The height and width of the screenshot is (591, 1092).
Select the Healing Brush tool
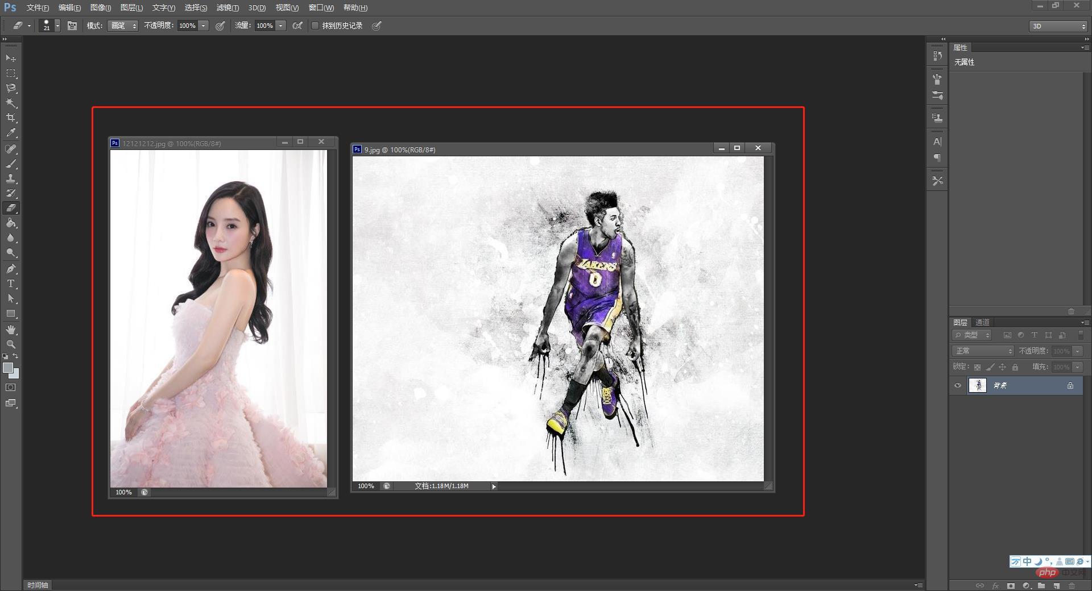click(11, 149)
